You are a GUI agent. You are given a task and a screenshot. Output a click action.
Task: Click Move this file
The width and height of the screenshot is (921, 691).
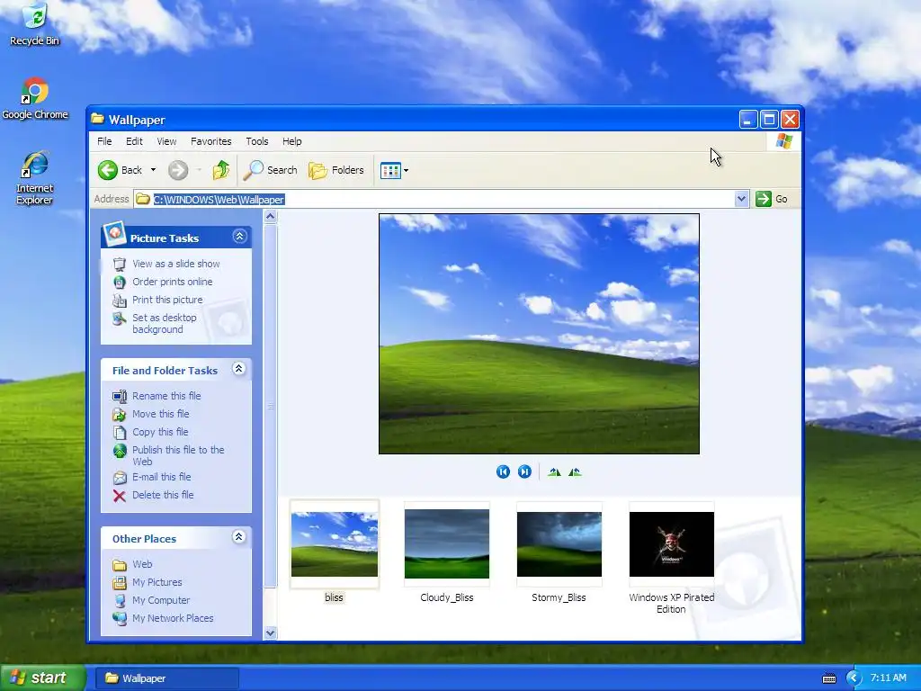pyautogui.click(x=160, y=414)
